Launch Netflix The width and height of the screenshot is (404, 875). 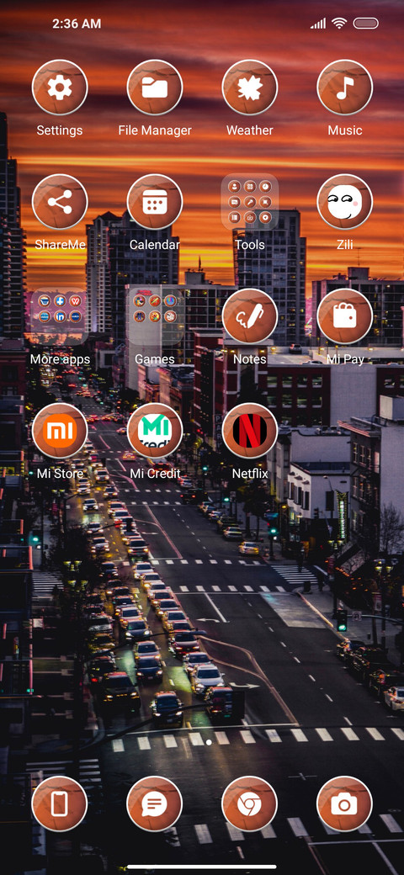coord(249,431)
